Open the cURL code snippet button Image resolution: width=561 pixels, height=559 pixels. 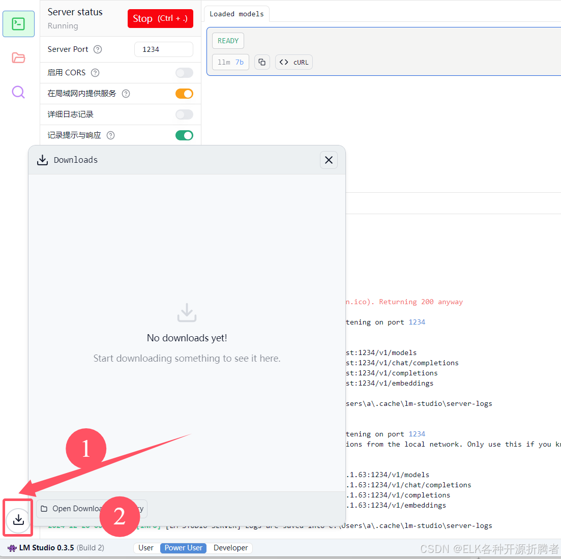(x=294, y=62)
